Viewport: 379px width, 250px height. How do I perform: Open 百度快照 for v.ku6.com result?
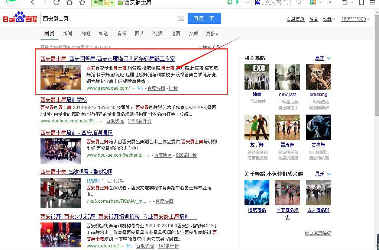(164, 201)
